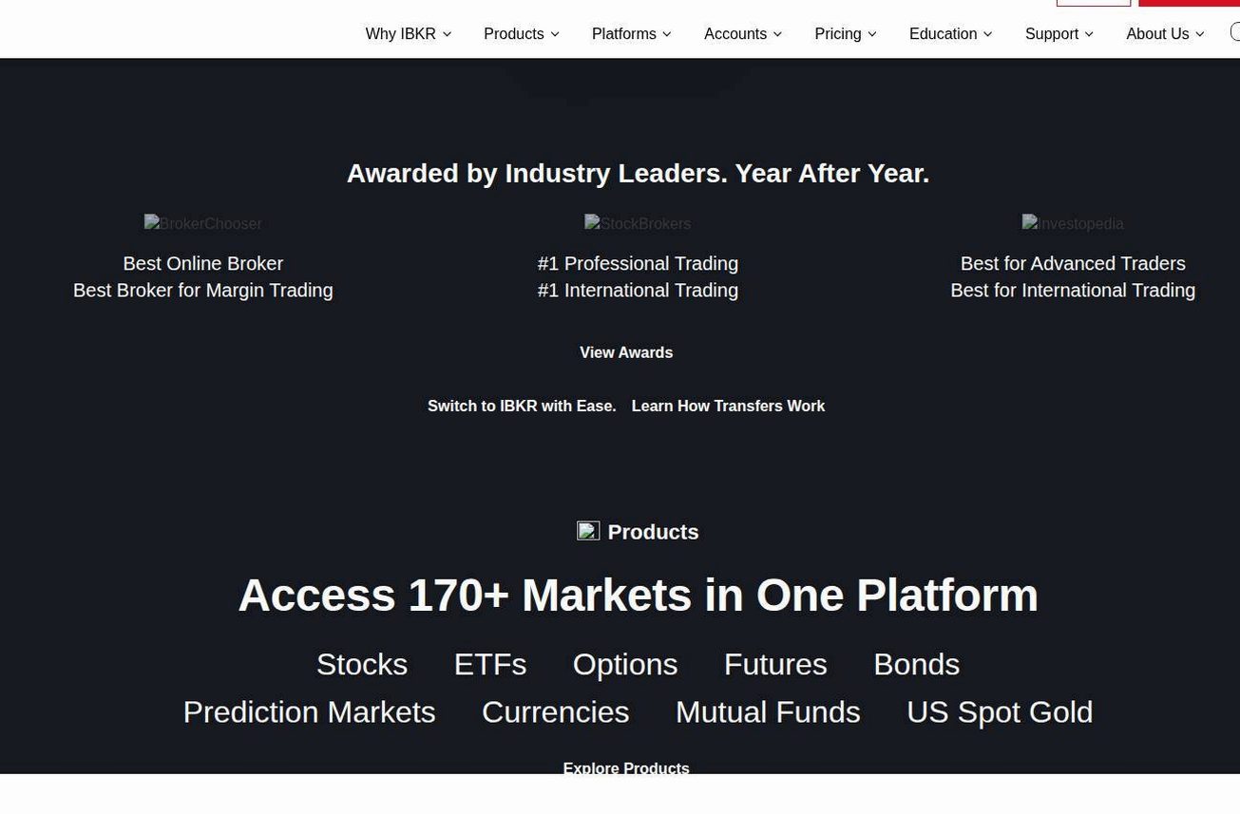The width and height of the screenshot is (1240, 814).
Task: Click #1 Professional Trading text
Action: (x=638, y=263)
